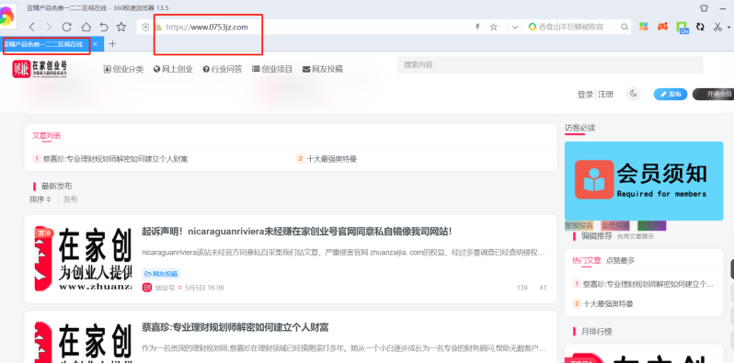Open a new tab with the plus button
The height and width of the screenshot is (363, 734).
(112, 44)
